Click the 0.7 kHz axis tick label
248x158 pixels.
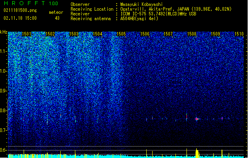coord(4,130)
